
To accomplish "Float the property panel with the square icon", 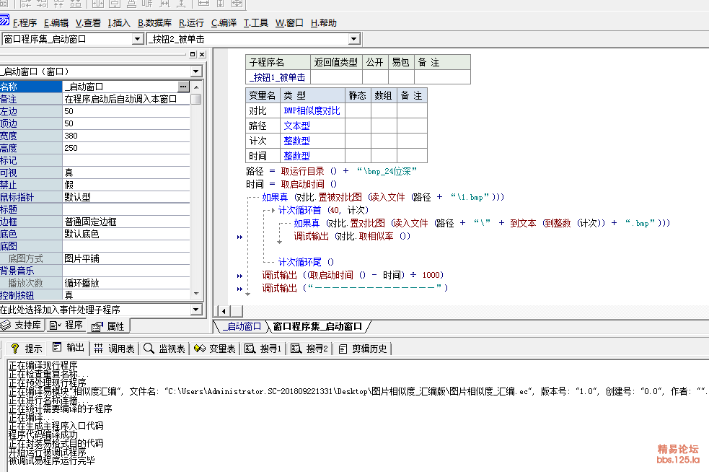I will [x=193, y=54].
